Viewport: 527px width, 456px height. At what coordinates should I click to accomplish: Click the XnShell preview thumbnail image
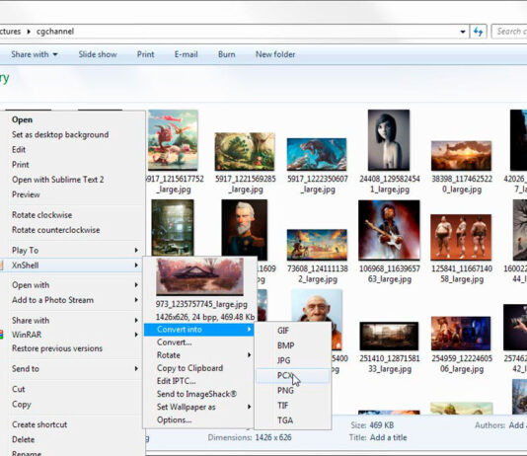[x=199, y=276]
